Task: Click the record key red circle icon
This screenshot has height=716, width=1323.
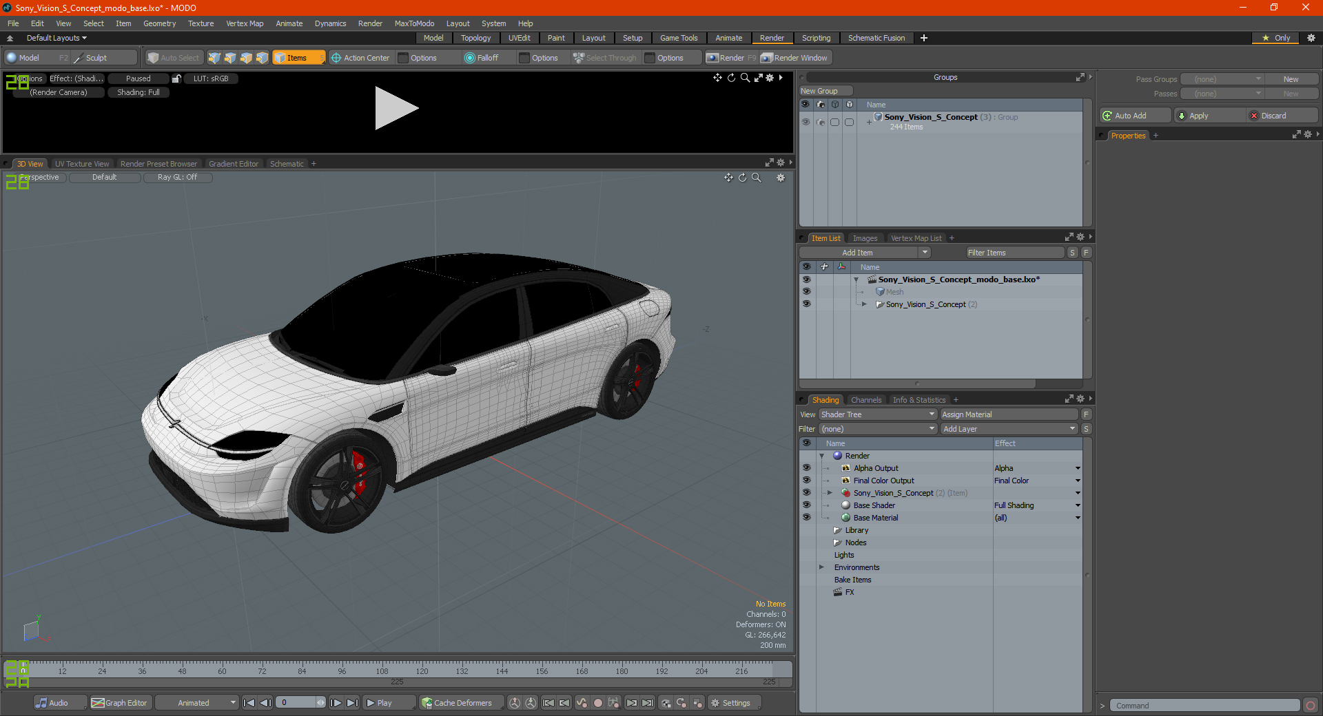Action: click(598, 703)
